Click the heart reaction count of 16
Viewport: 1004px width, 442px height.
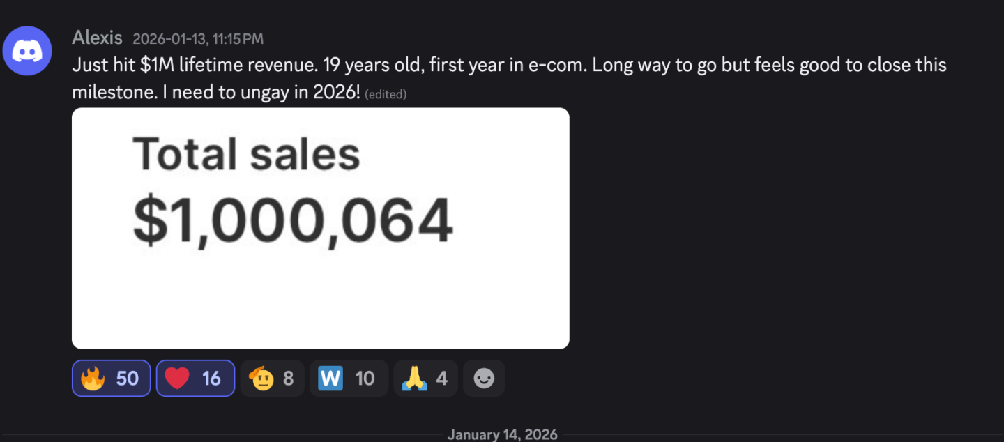[211, 379]
